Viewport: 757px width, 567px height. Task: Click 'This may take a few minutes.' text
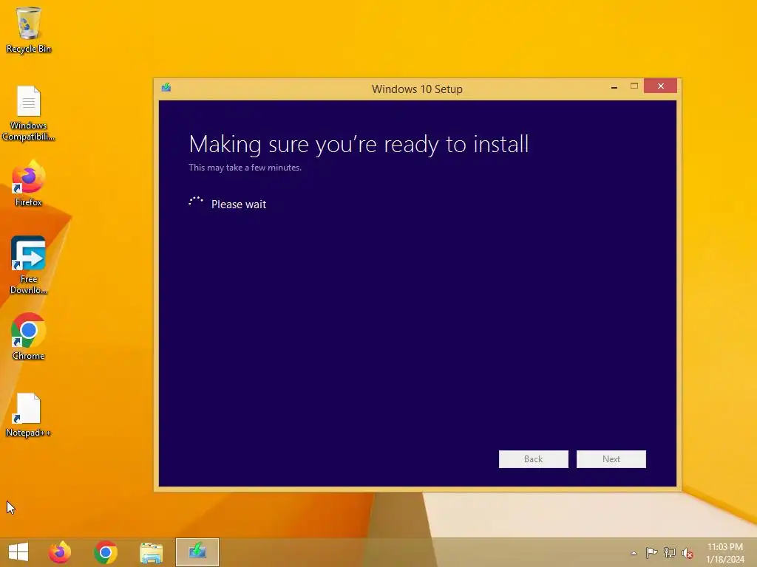[x=245, y=168]
